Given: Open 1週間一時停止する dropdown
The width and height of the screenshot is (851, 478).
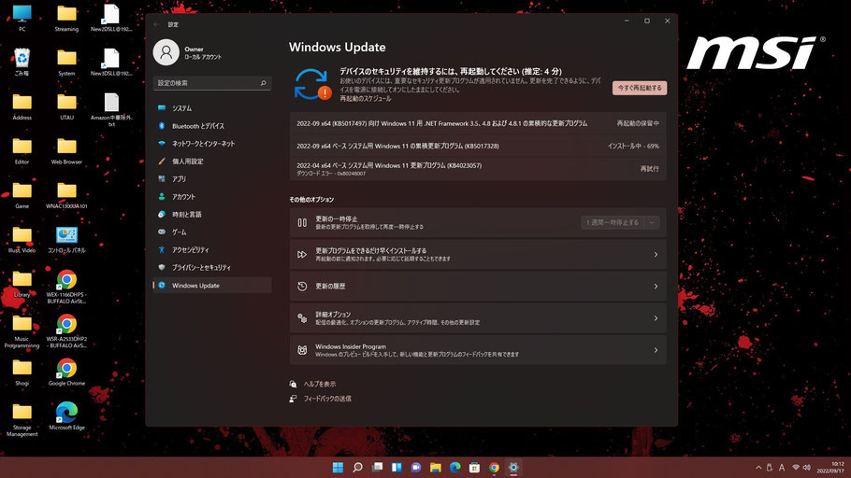Looking at the screenshot, I should 620,223.
